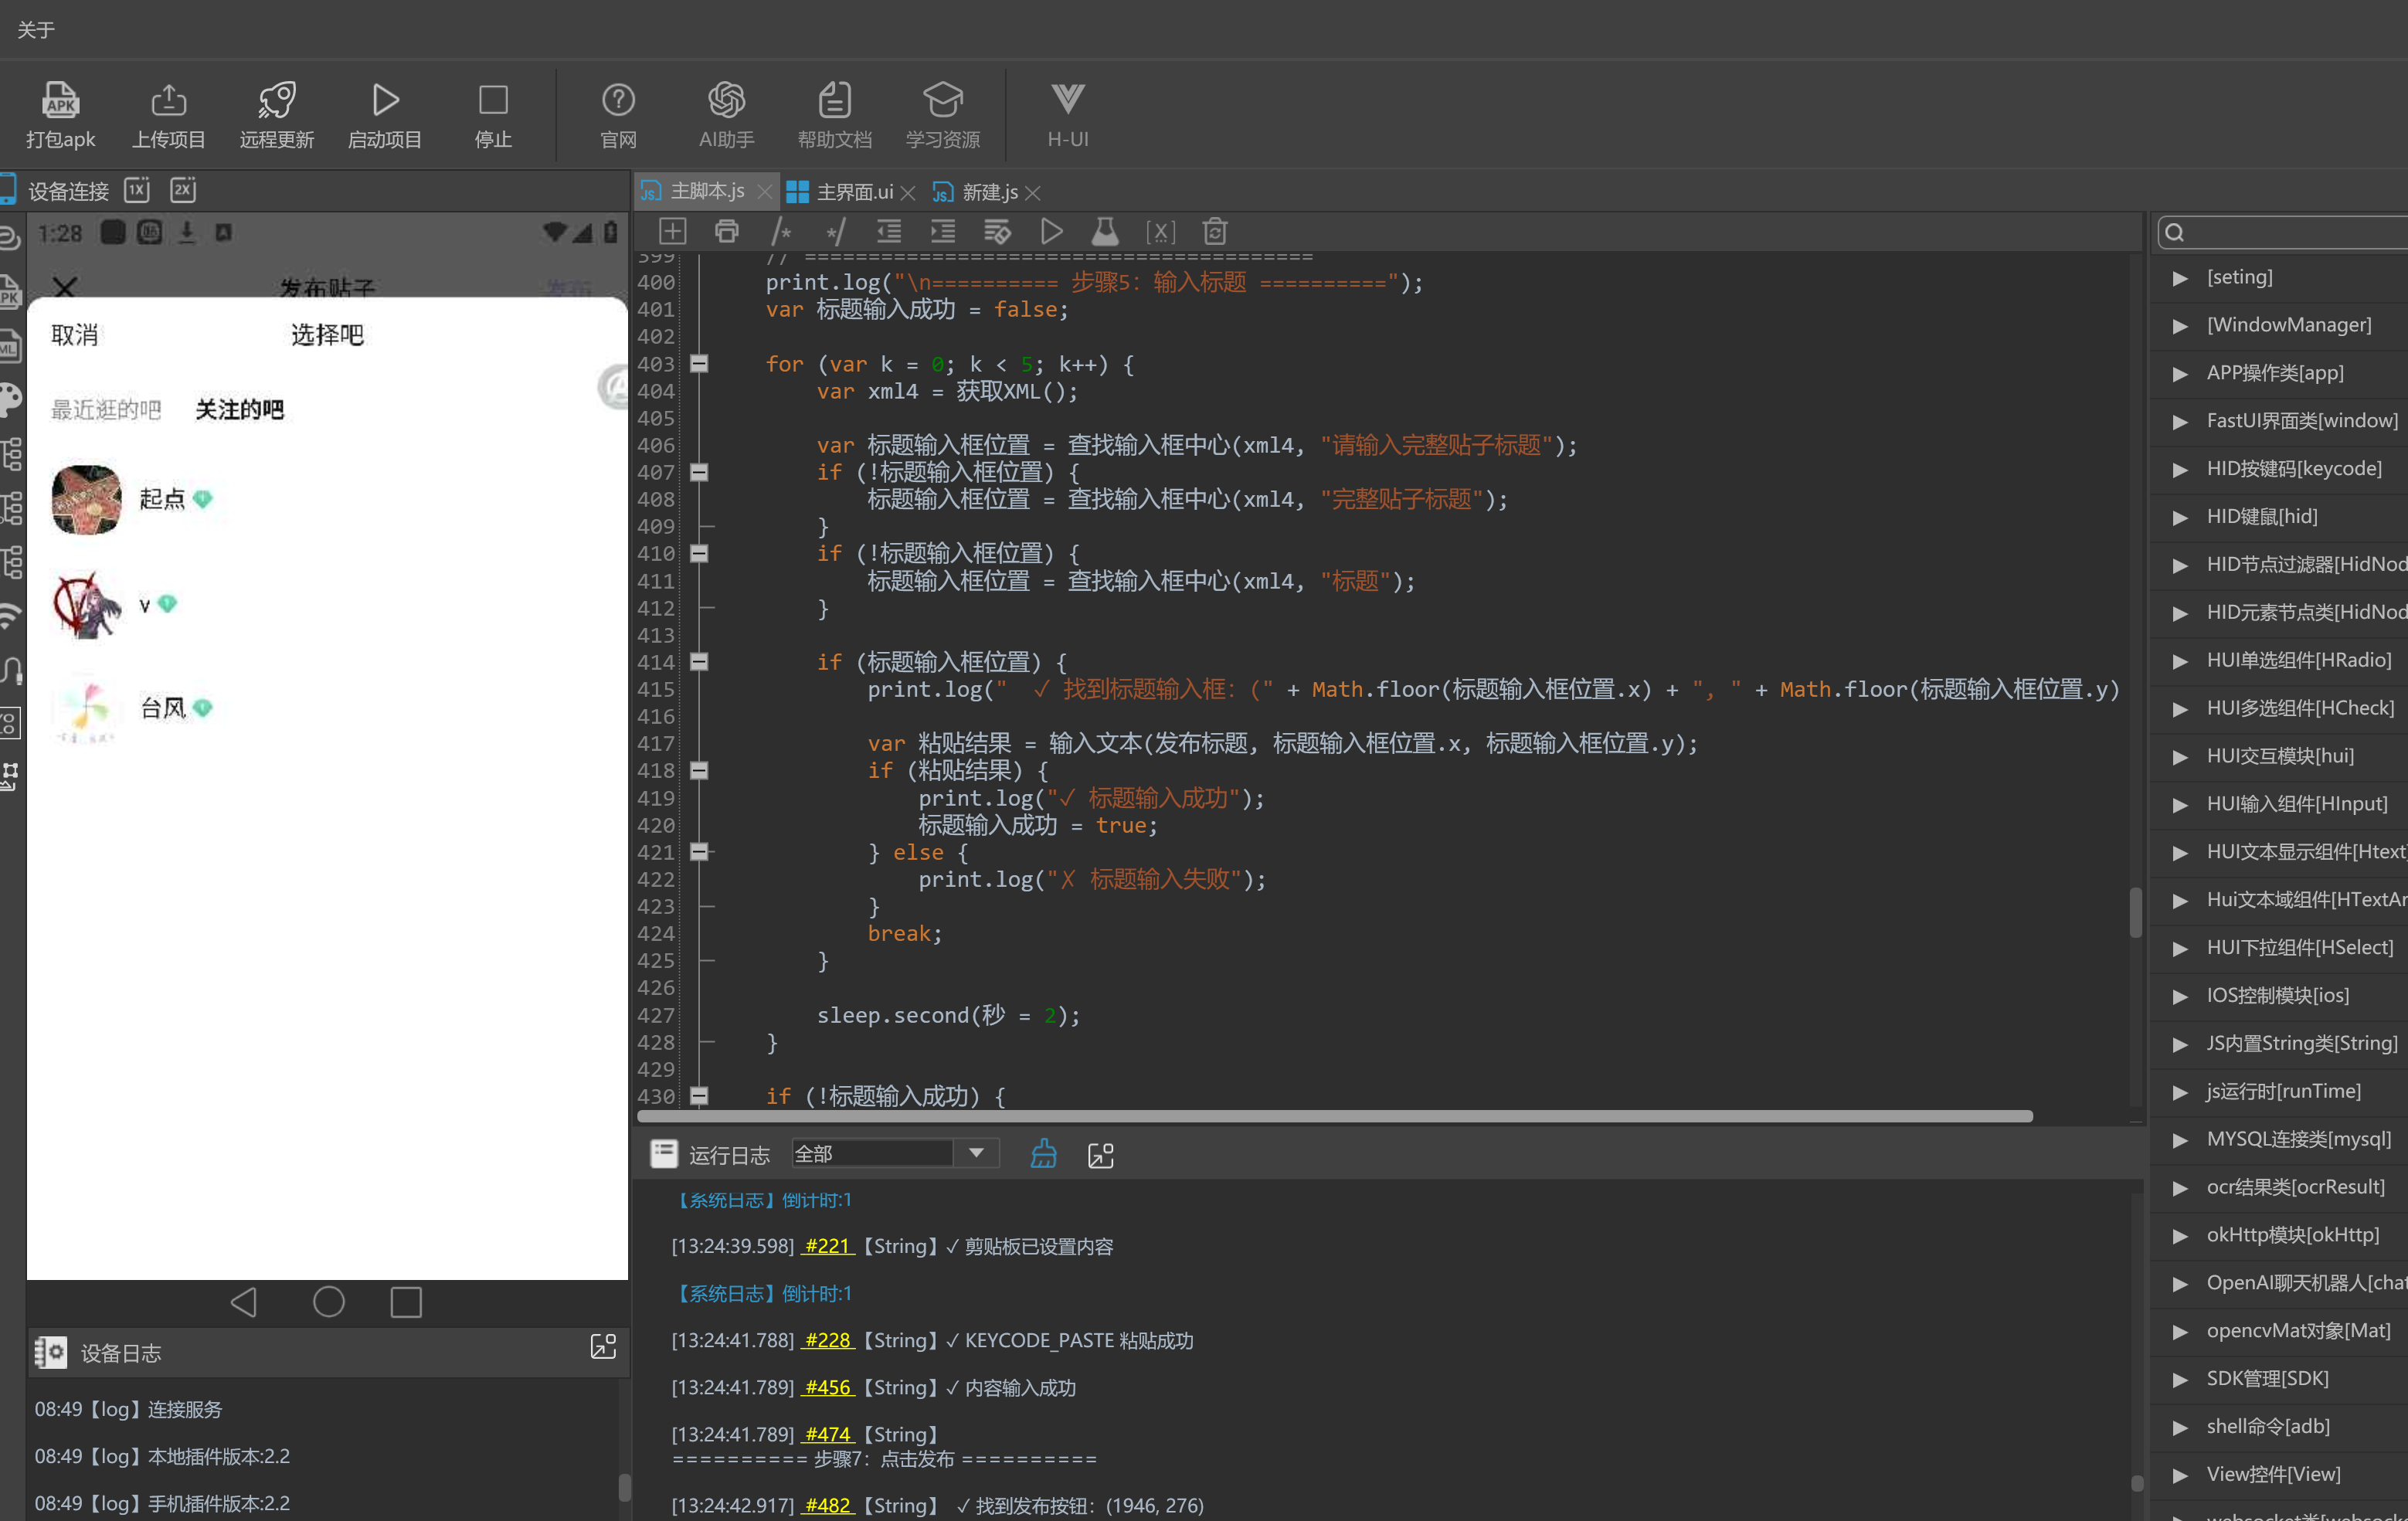Expand the APP操作类[app] tree node

[2179, 374]
